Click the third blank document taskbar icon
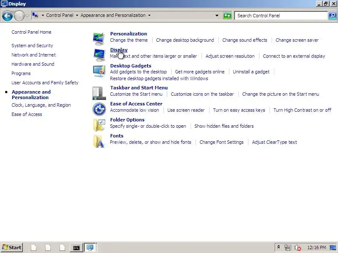 tap(62, 248)
